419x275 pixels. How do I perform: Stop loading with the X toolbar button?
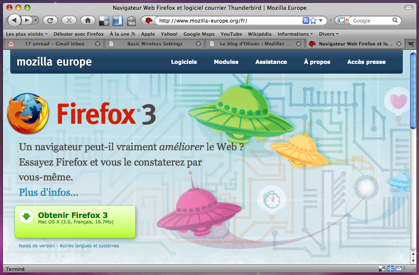tap(69, 20)
